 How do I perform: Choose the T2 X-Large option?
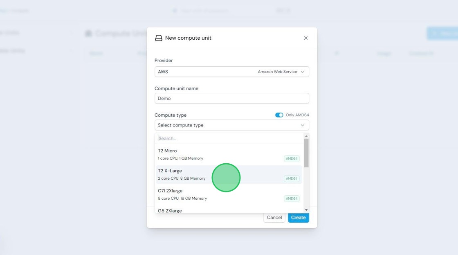(229, 175)
